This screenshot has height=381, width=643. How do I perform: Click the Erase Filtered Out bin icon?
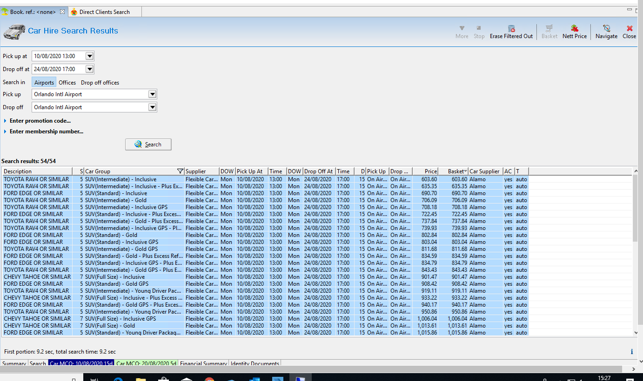coord(511,28)
